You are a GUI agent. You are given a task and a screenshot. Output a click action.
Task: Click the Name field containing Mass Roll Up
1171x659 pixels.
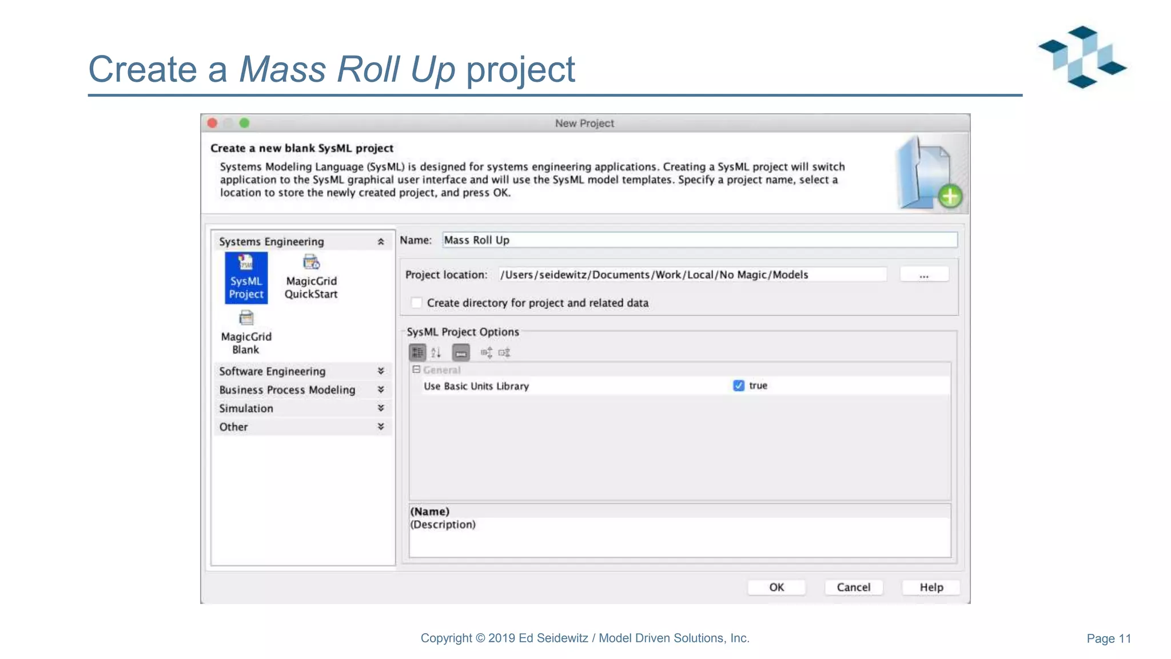click(700, 240)
